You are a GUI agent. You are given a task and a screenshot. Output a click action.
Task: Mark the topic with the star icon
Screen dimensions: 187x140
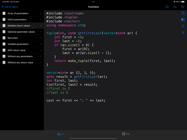[183, 33]
